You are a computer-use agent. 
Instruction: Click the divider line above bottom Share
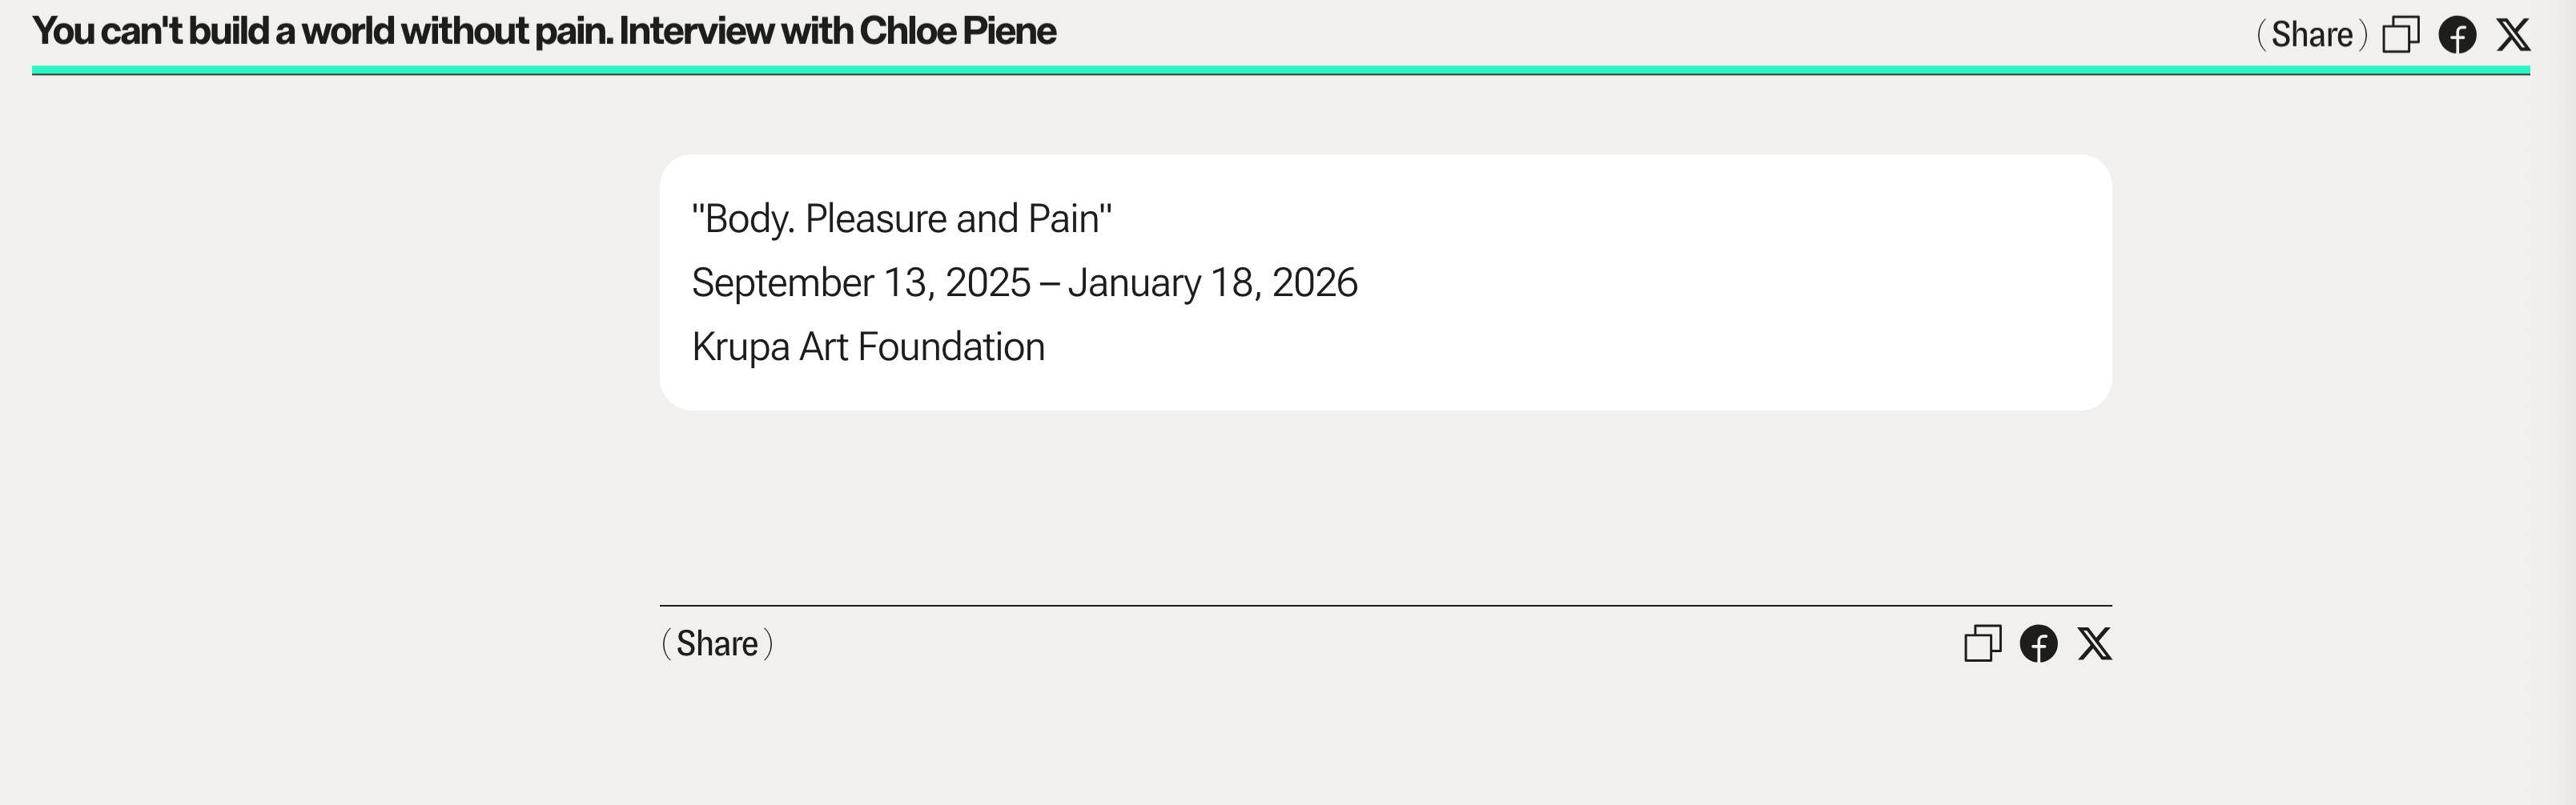(1385, 605)
